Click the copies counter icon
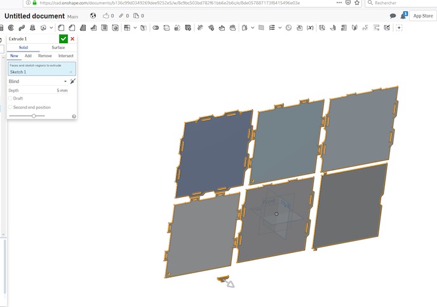The width and height of the screenshot is (437, 307). point(138,16)
